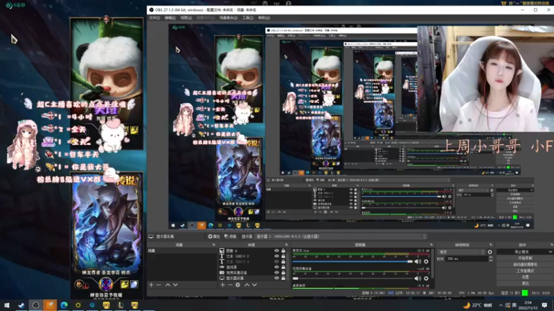Select the 场景 scene entry
The height and width of the screenshot is (311, 554).
[x=181, y=251]
